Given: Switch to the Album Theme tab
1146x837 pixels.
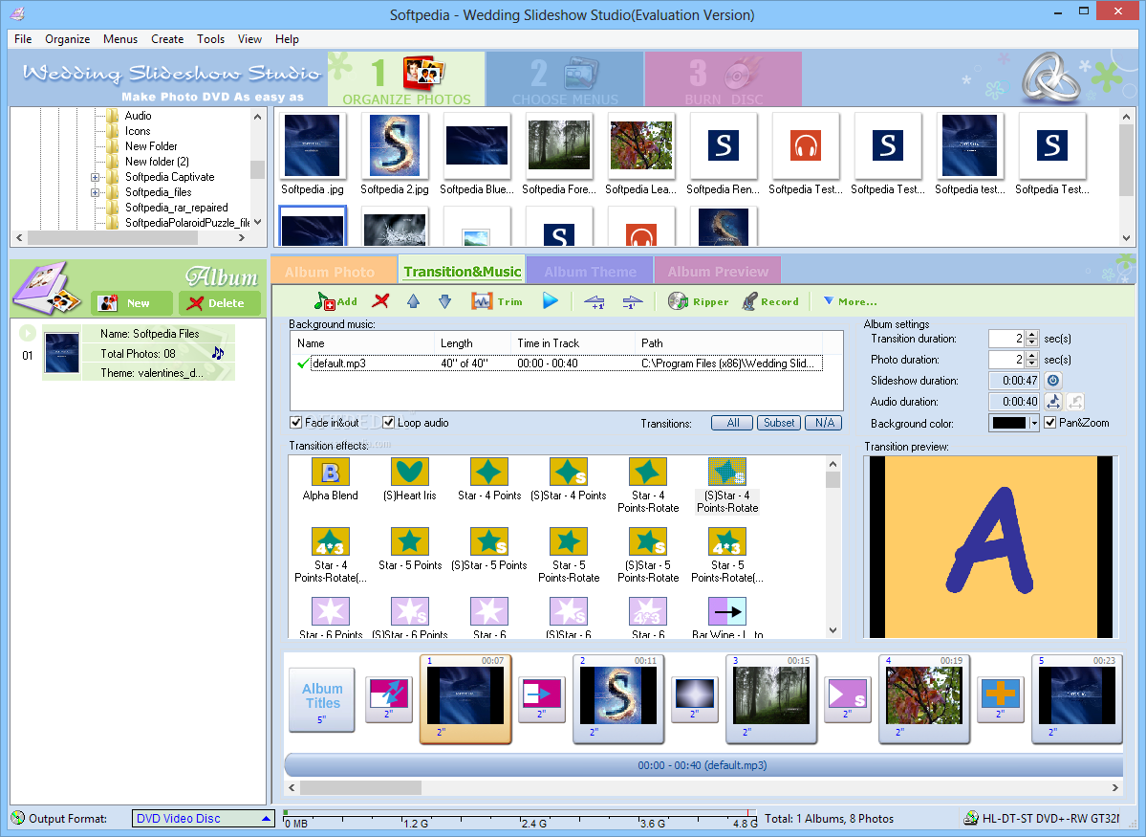Looking at the screenshot, I should pos(589,271).
